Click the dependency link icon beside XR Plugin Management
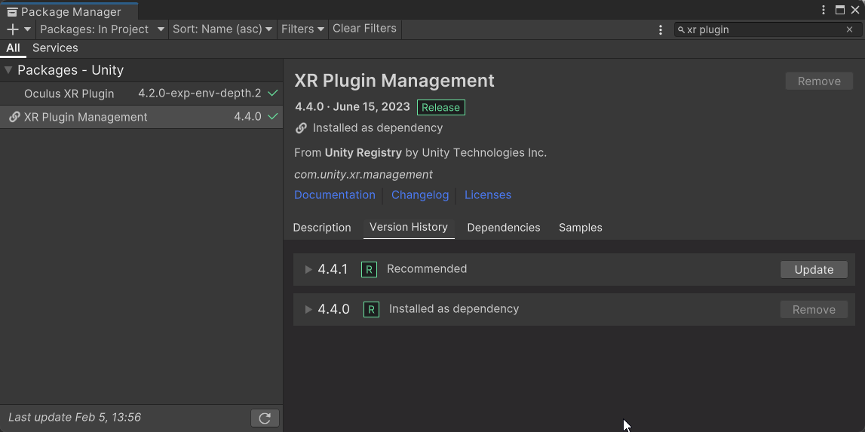 click(x=14, y=117)
